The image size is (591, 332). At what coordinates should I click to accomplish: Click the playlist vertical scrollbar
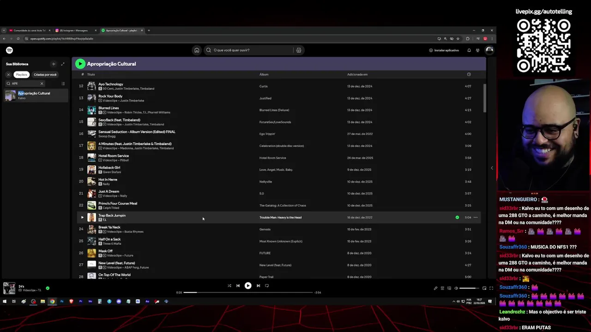[x=484, y=98]
